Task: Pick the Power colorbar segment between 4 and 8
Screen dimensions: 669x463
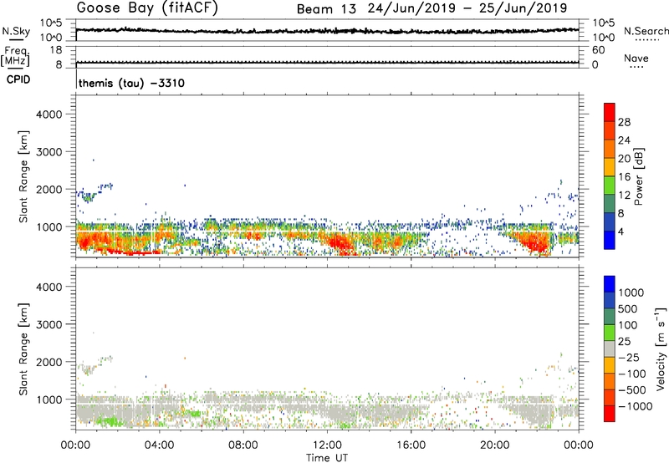Action: pos(610,221)
